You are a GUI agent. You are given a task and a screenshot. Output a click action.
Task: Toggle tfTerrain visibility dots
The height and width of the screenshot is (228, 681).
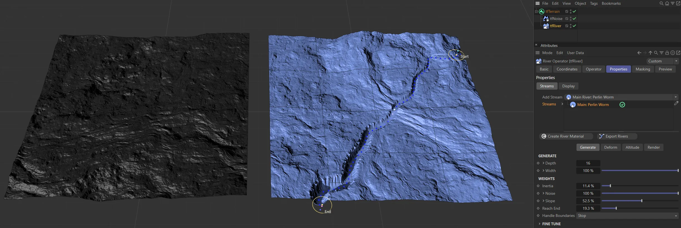tap(570, 11)
